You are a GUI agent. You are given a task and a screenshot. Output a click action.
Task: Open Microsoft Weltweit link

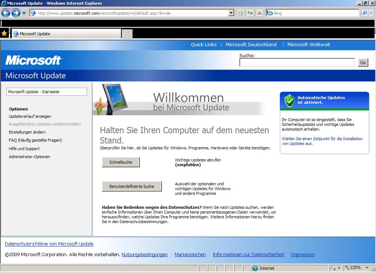coord(308,44)
